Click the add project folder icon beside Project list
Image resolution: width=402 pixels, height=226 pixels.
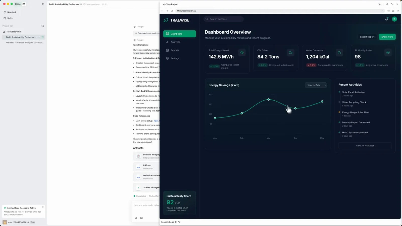coord(43,26)
